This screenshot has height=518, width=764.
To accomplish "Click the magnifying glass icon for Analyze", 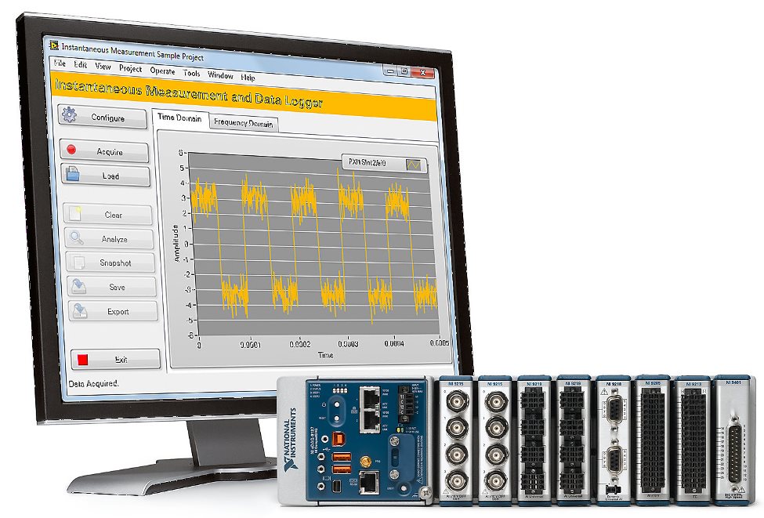I will coord(78,238).
